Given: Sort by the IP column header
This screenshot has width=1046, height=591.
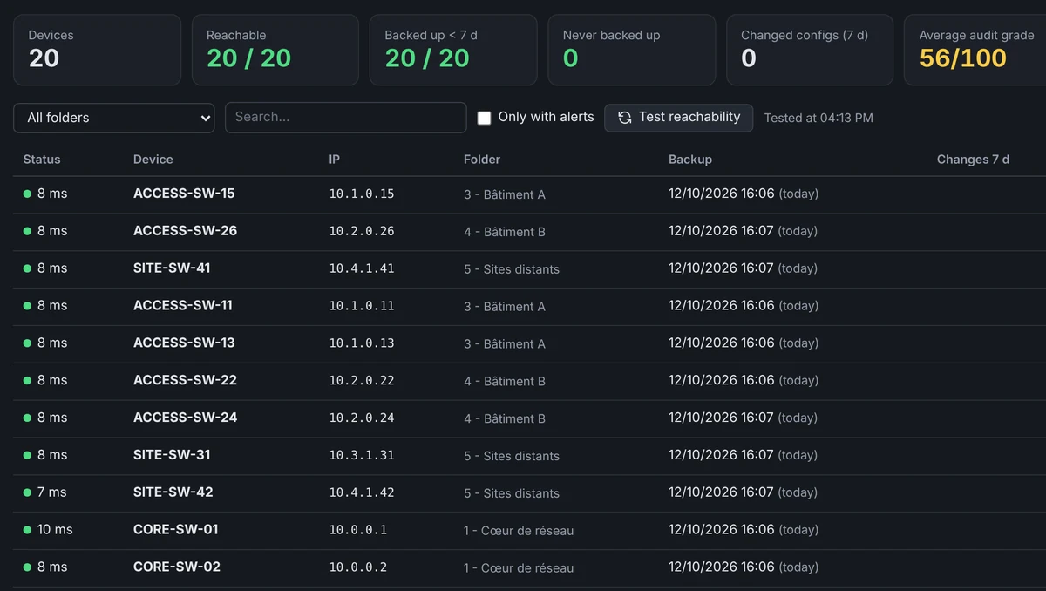Looking at the screenshot, I should click(x=335, y=160).
